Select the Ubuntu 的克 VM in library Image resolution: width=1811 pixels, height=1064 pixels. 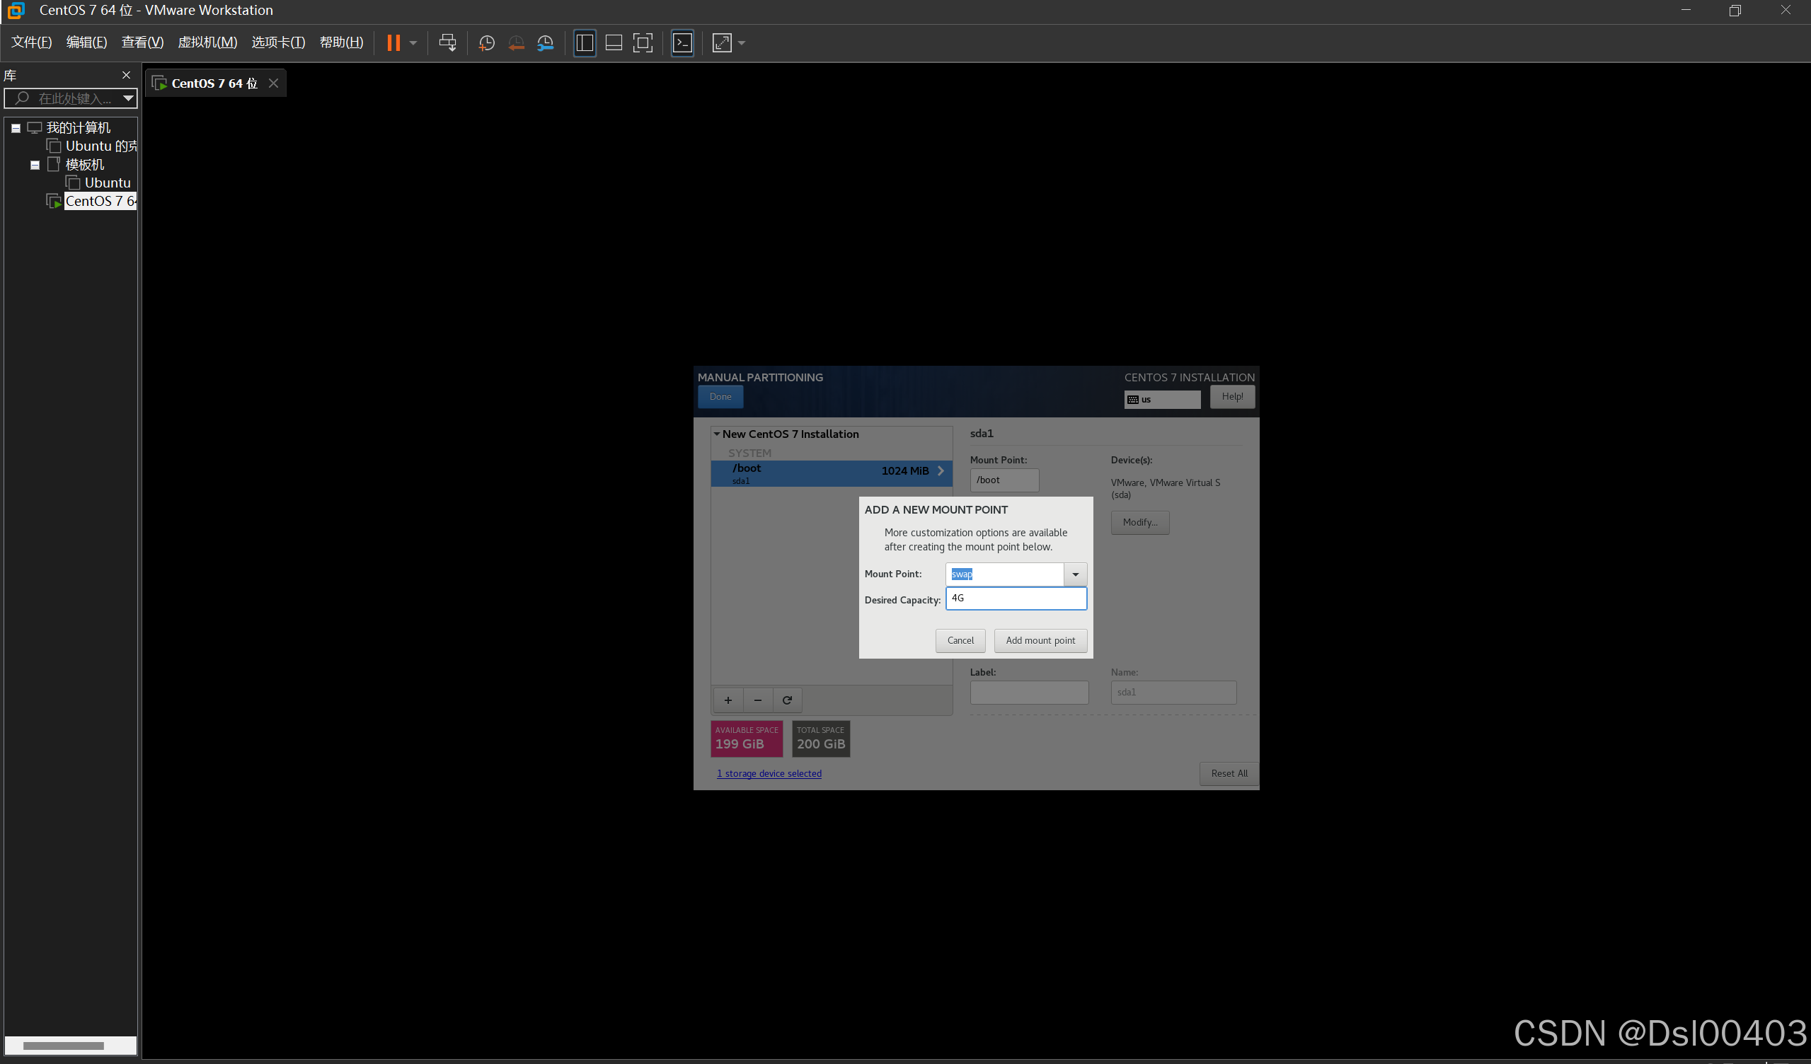point(100,146)
